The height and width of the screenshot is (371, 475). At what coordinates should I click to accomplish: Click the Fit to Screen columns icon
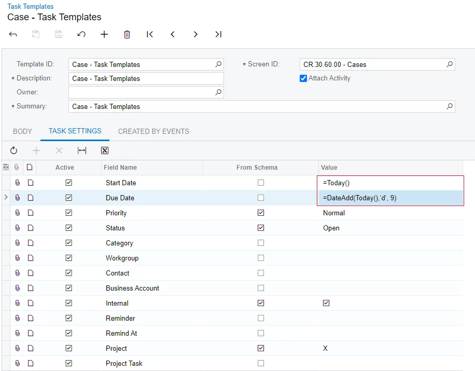(x=82, y=150)
